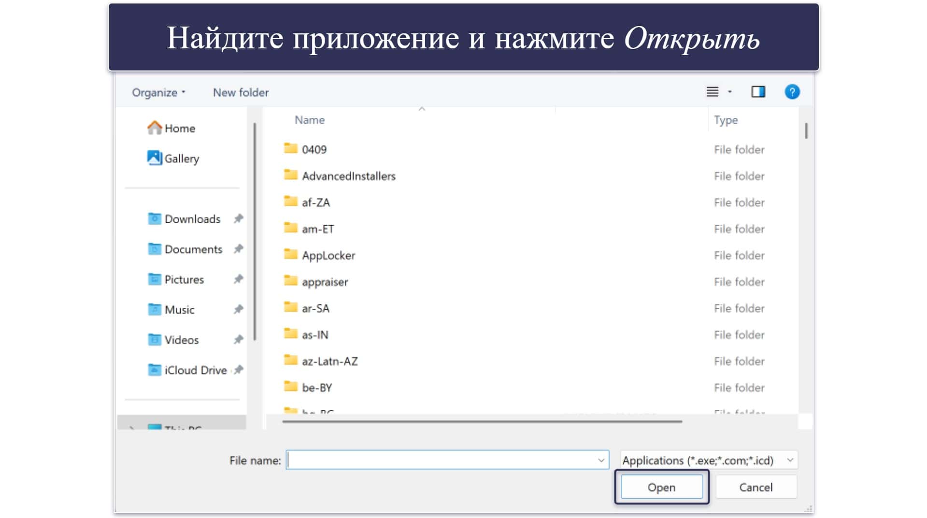Click pin icon next to Downloads
Image resolution: width=927 pixels, height=518 pixels.
point(238,219)
